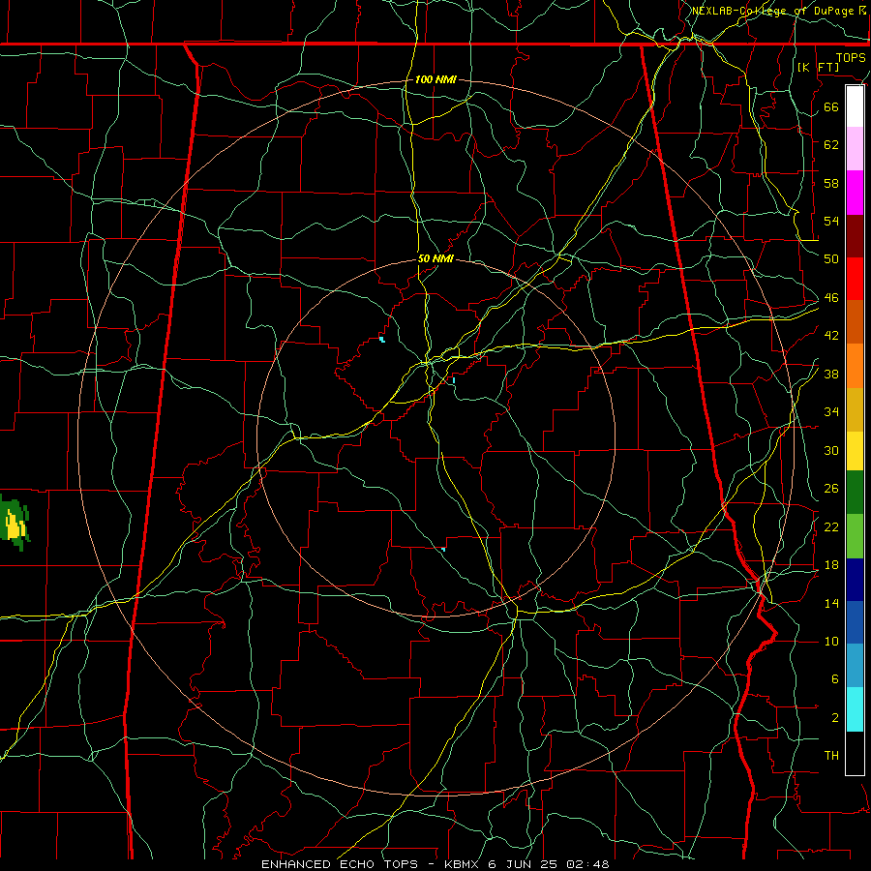Click the gold legend color block
Screen dimensions: 871x871
pyautogui.click(x=855, y=409)
